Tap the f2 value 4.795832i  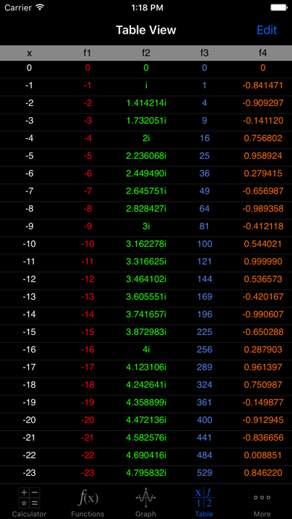(146, 473)
